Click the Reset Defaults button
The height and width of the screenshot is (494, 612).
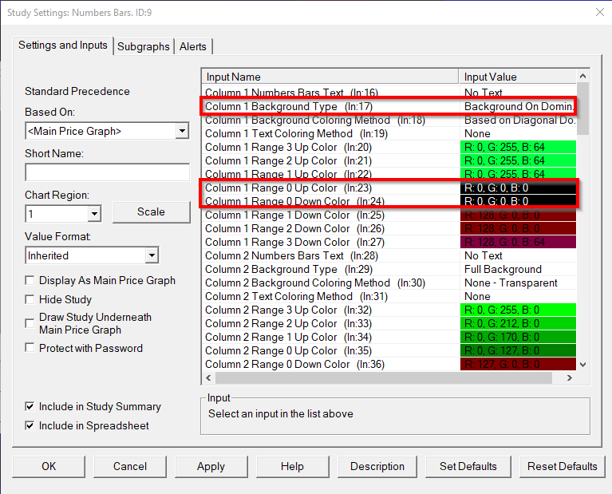(562, 466)
